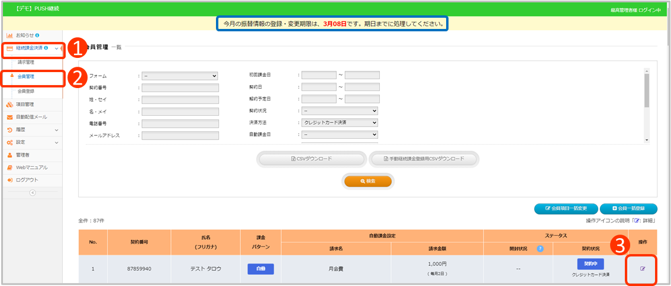Open the 決済方法 dropdown

(x=339, y=123)
